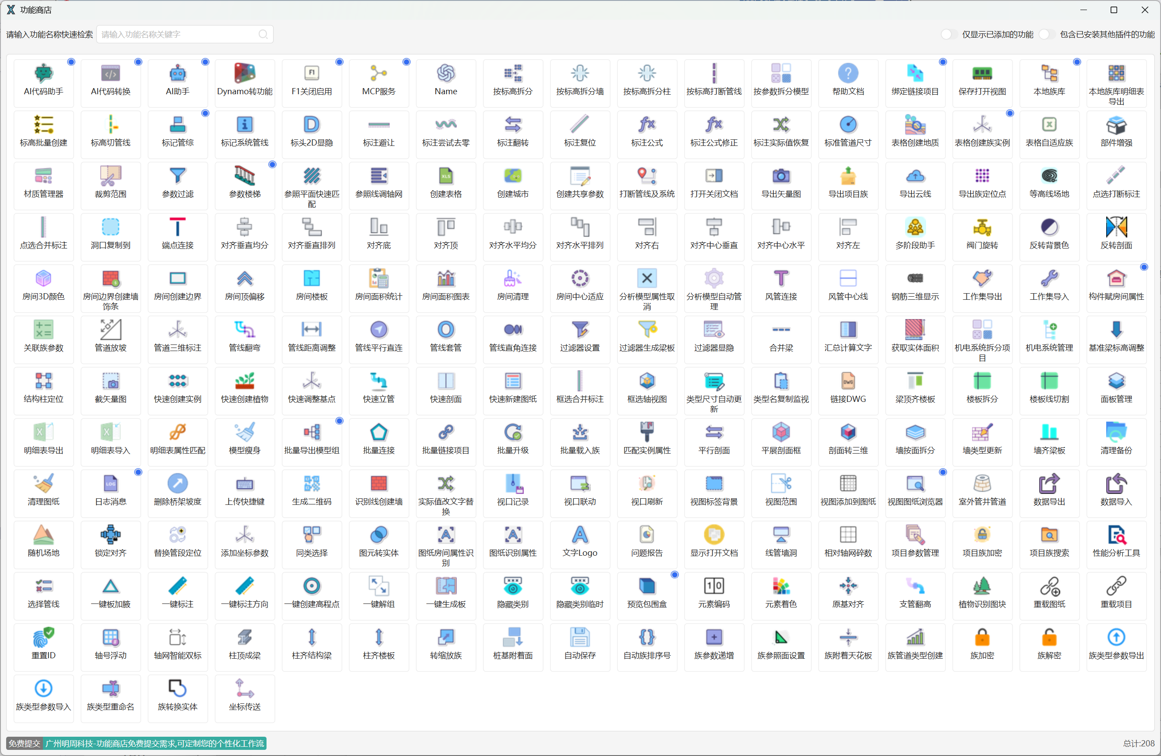Select the 批量连接 pentagon icon
The height and width of the screenshot is (756, 1161).
(x=379, y=432)
